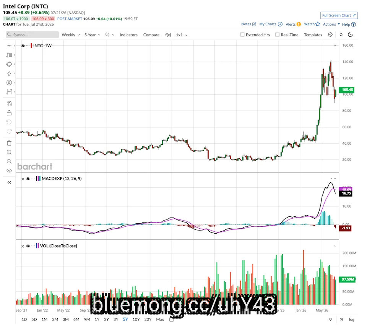Select the 10Y time range
Viewport: 367px width, 332px height.
pos(136,319)
